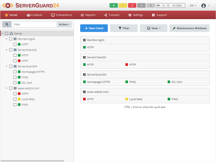Click into the Filter text field
Screen dimensions: 216x162
click(x=34, y=24)
